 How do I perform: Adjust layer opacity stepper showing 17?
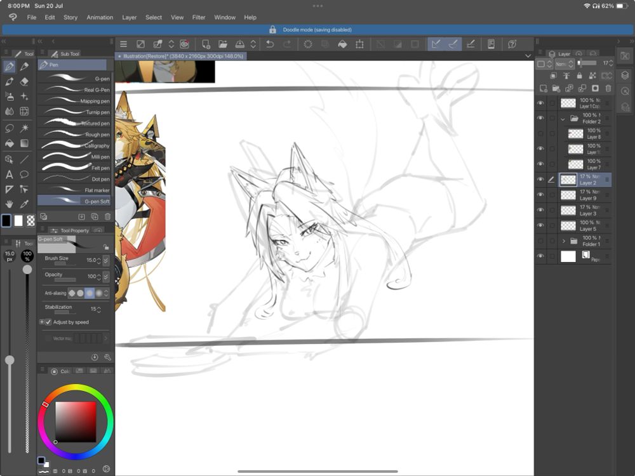(611, 63)
